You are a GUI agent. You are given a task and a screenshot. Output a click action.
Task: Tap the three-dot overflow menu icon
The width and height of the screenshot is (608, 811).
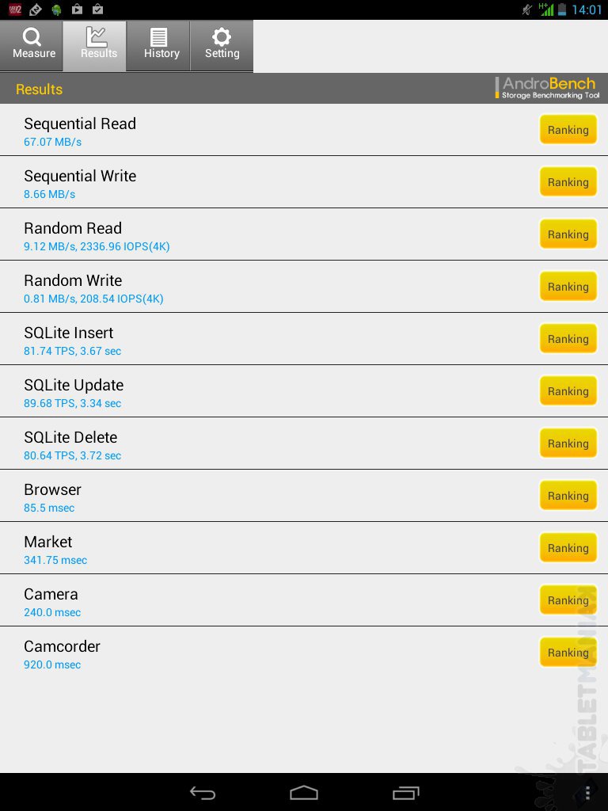coord(587,793)
